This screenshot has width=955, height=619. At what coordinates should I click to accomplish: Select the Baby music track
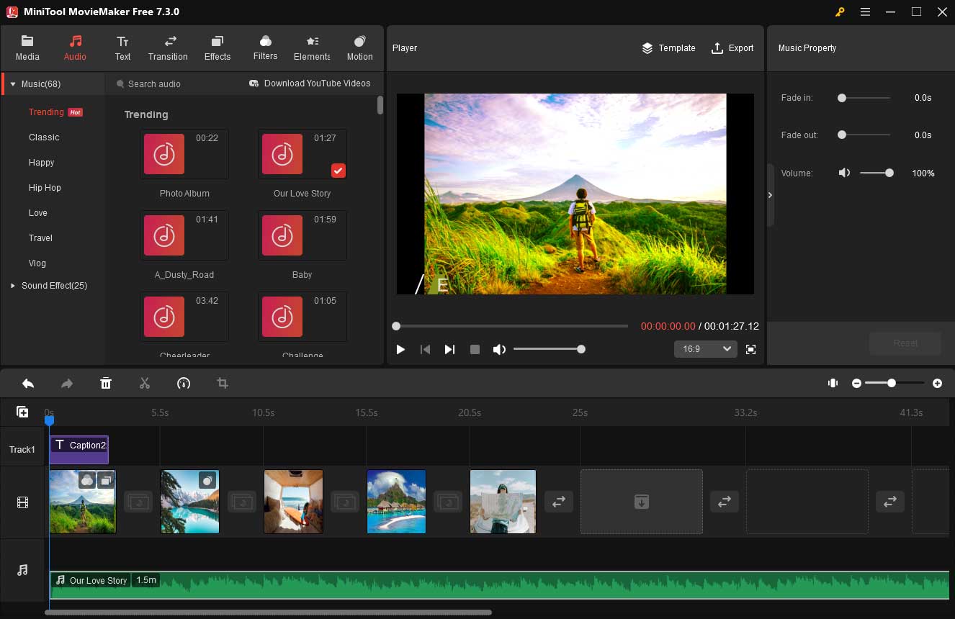(302, 235)
